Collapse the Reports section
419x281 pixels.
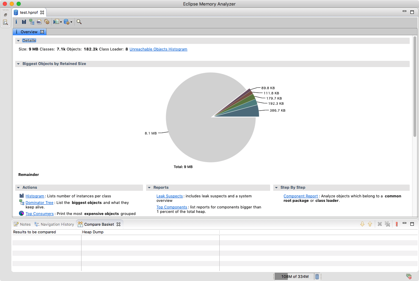149,188
